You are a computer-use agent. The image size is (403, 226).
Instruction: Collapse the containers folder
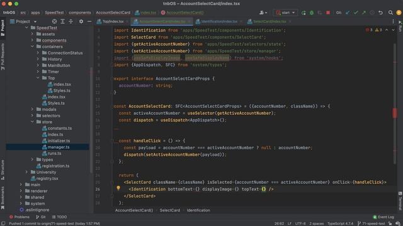(x=32, y=46)
